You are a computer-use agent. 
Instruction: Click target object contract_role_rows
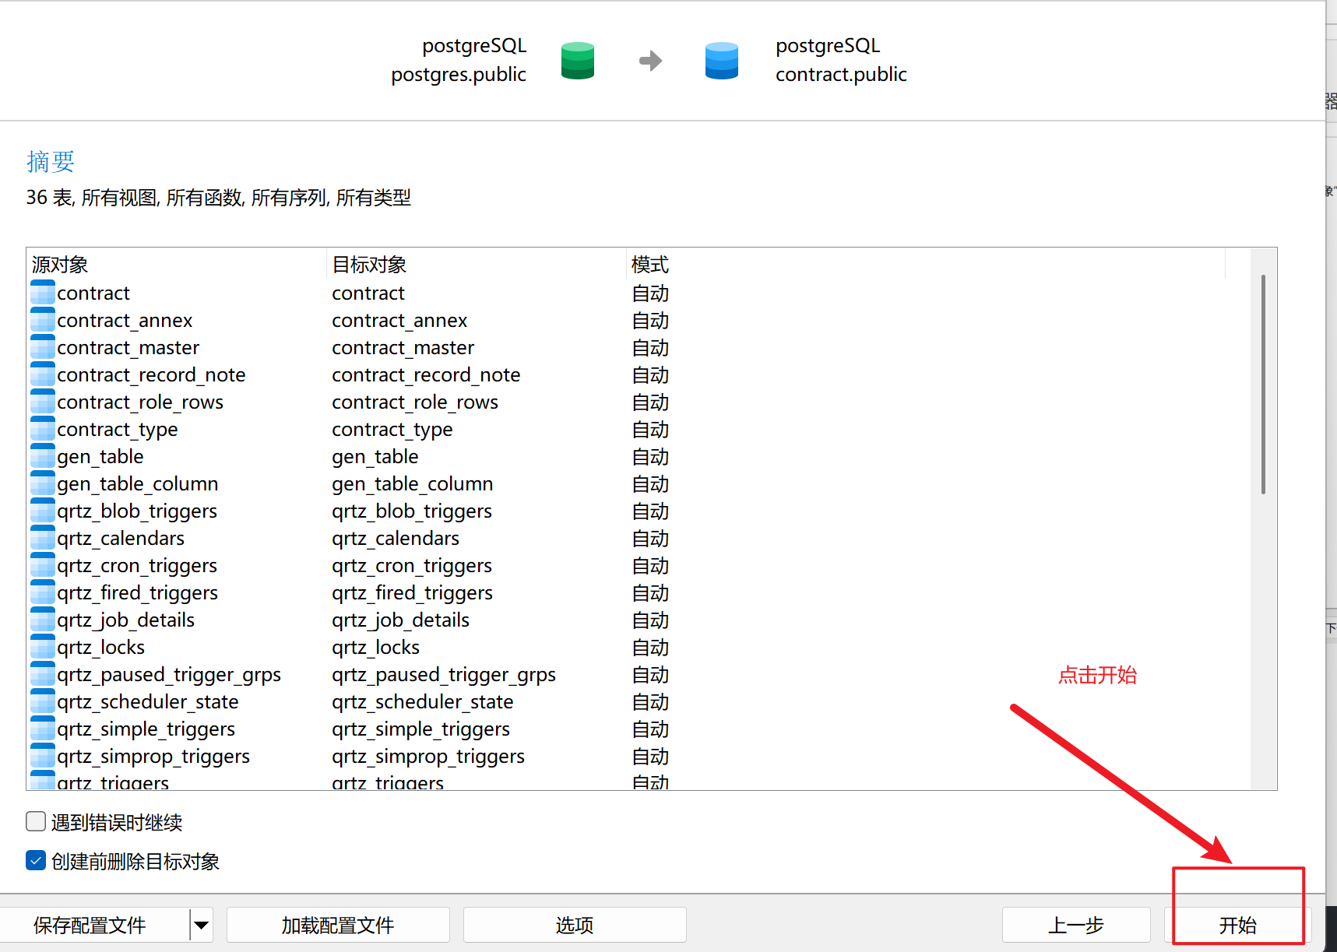point(415,402)
